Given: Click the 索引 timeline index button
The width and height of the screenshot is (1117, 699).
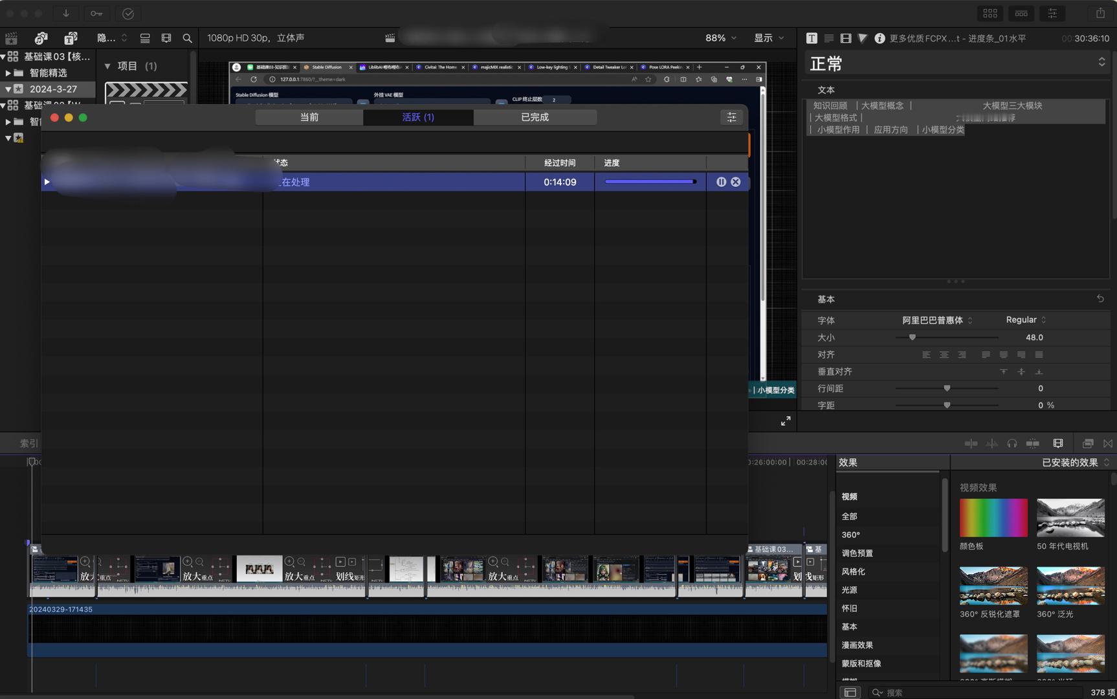Looking at the screenshot, I should click(x=28, y=443).
